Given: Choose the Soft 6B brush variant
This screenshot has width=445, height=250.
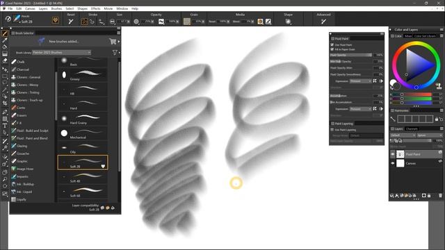Looking at the screenshot, I should tap(83, 192).
